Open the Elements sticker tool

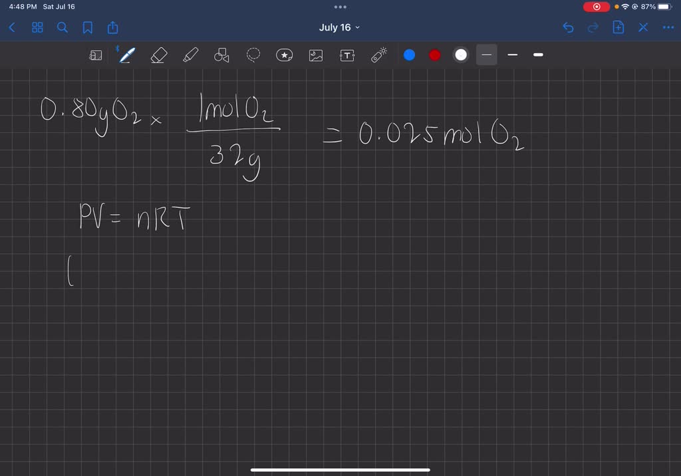click(x=285, y=55)
